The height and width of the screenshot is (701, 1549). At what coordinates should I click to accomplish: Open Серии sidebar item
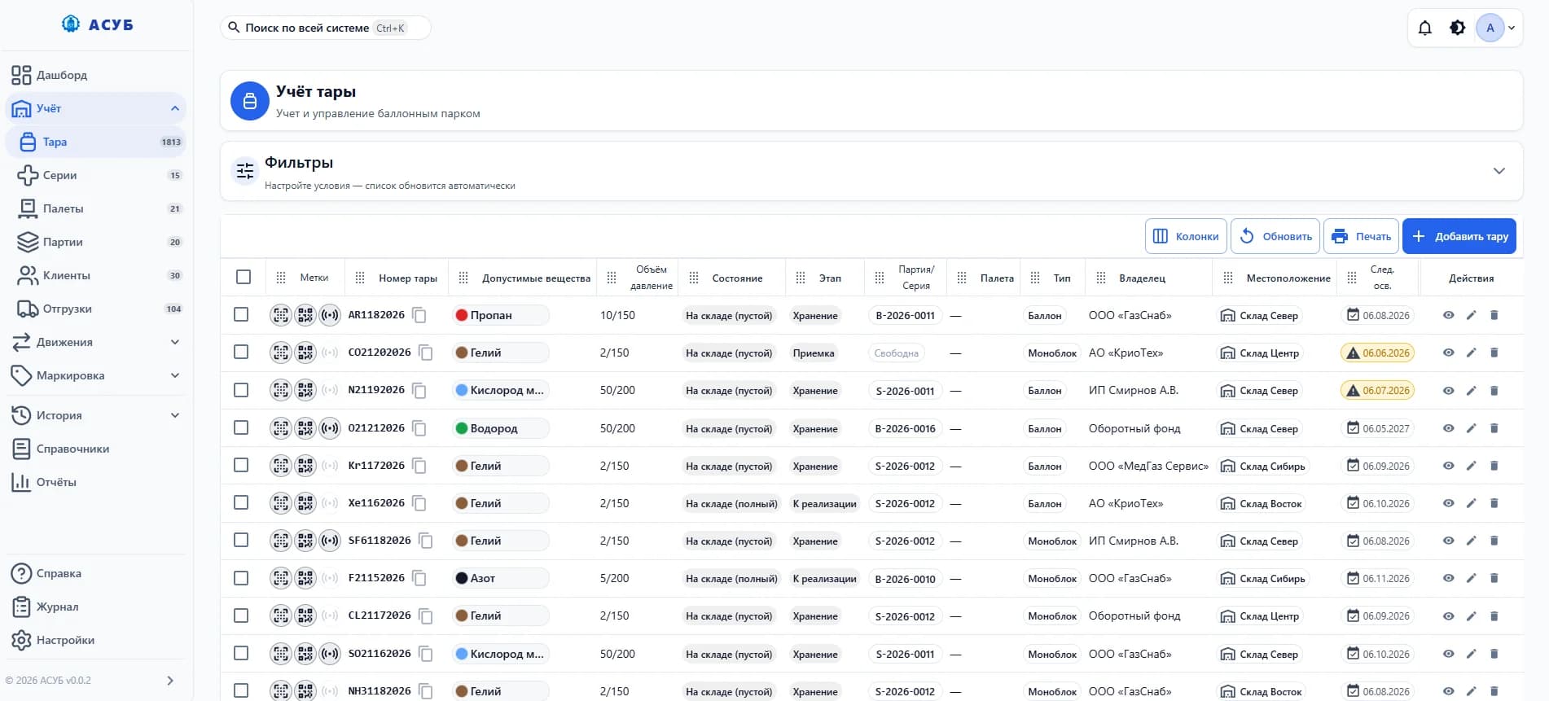click(x=96, y=175)
